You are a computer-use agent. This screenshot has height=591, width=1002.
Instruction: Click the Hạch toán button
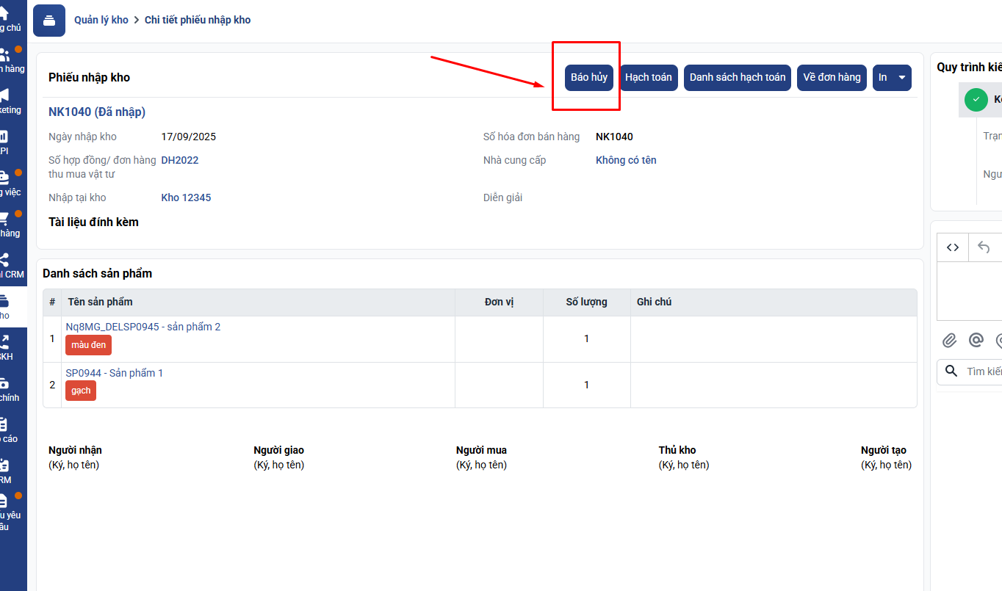point(648,78)
